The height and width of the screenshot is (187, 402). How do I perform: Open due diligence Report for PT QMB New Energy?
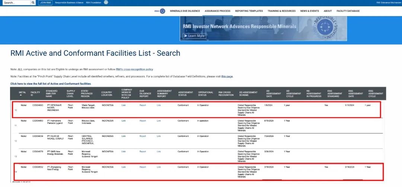coord(143,151)
